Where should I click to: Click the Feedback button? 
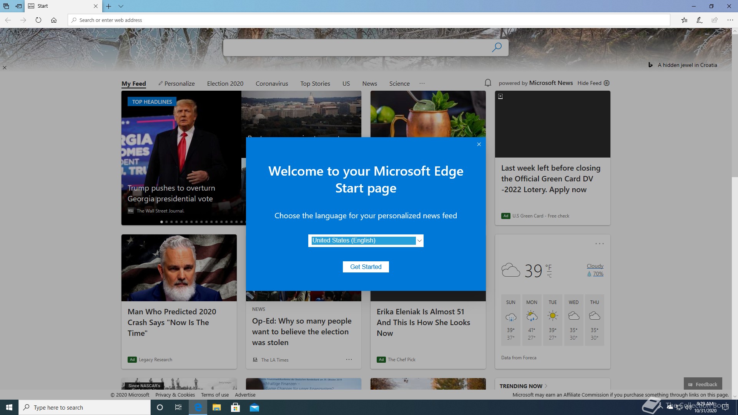pyautogui.click(x=703, y=384)
